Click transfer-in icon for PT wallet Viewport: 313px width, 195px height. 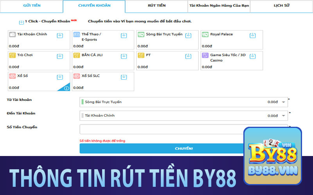pyautogui.click(x=188, y=56)
